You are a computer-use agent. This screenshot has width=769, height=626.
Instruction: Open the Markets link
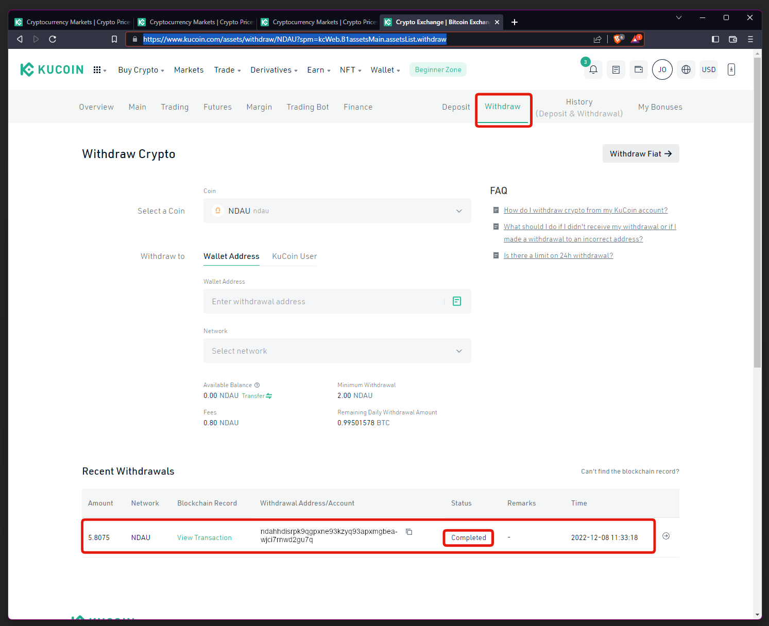189,70
